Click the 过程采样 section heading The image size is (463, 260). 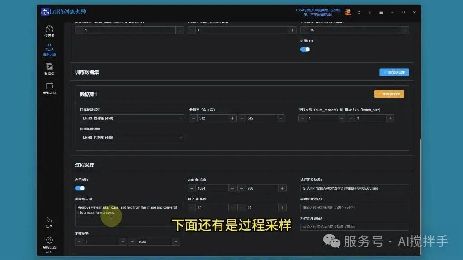tap(85, 165)
